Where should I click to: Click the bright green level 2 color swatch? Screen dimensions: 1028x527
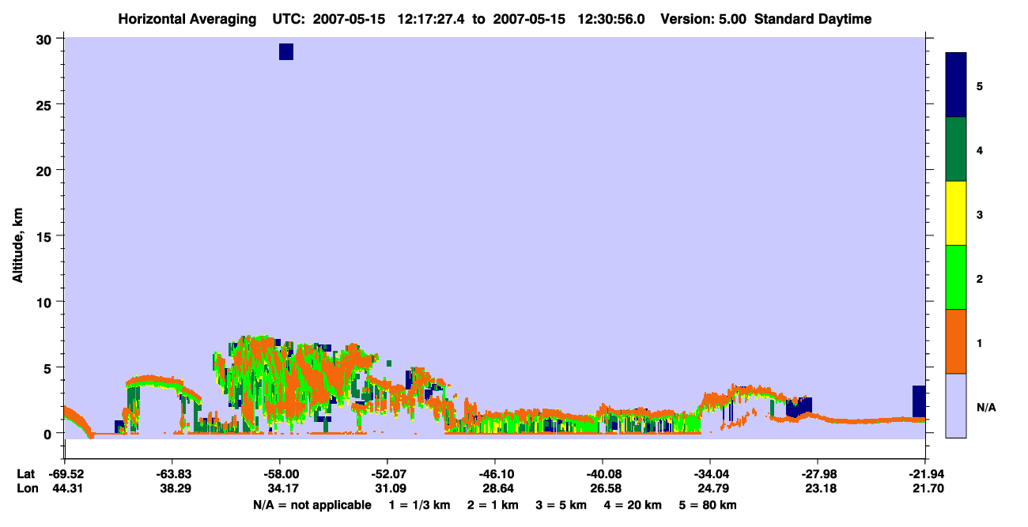956,277
